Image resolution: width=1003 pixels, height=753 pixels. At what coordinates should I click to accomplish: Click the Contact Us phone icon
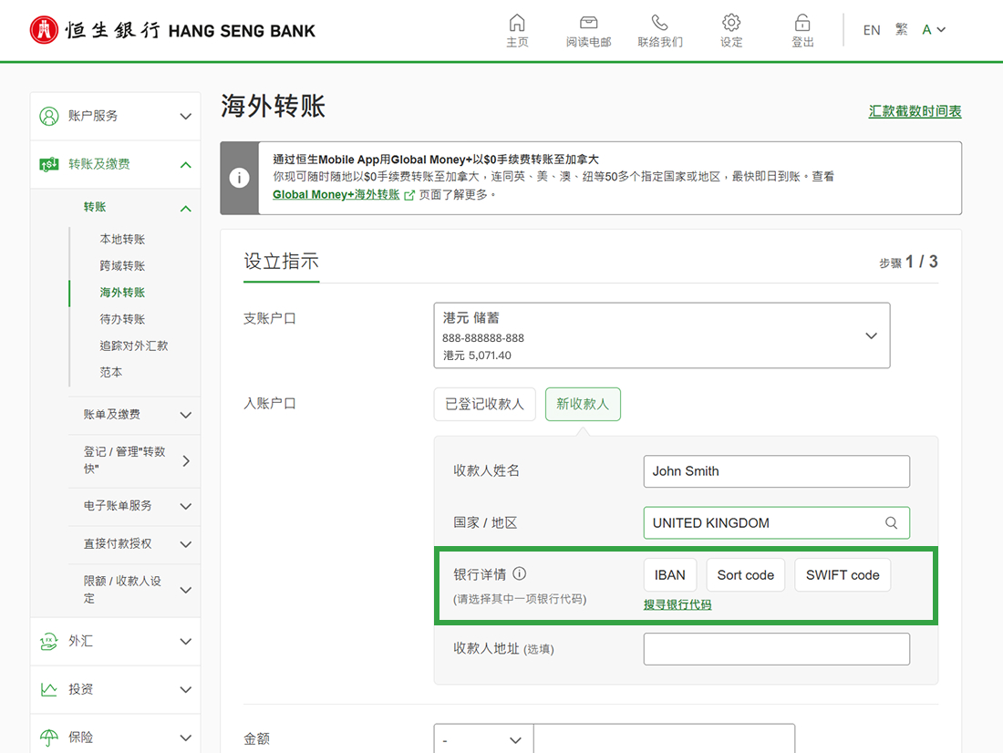pyautogui.click(x=659, y=23)
